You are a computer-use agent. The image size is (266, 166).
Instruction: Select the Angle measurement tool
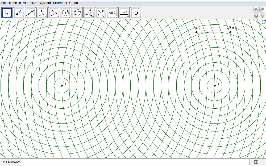click(x=89, y=13)
